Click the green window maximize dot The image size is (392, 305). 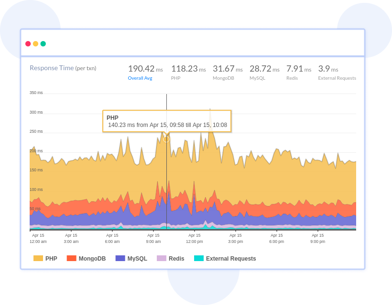(43, 44)
